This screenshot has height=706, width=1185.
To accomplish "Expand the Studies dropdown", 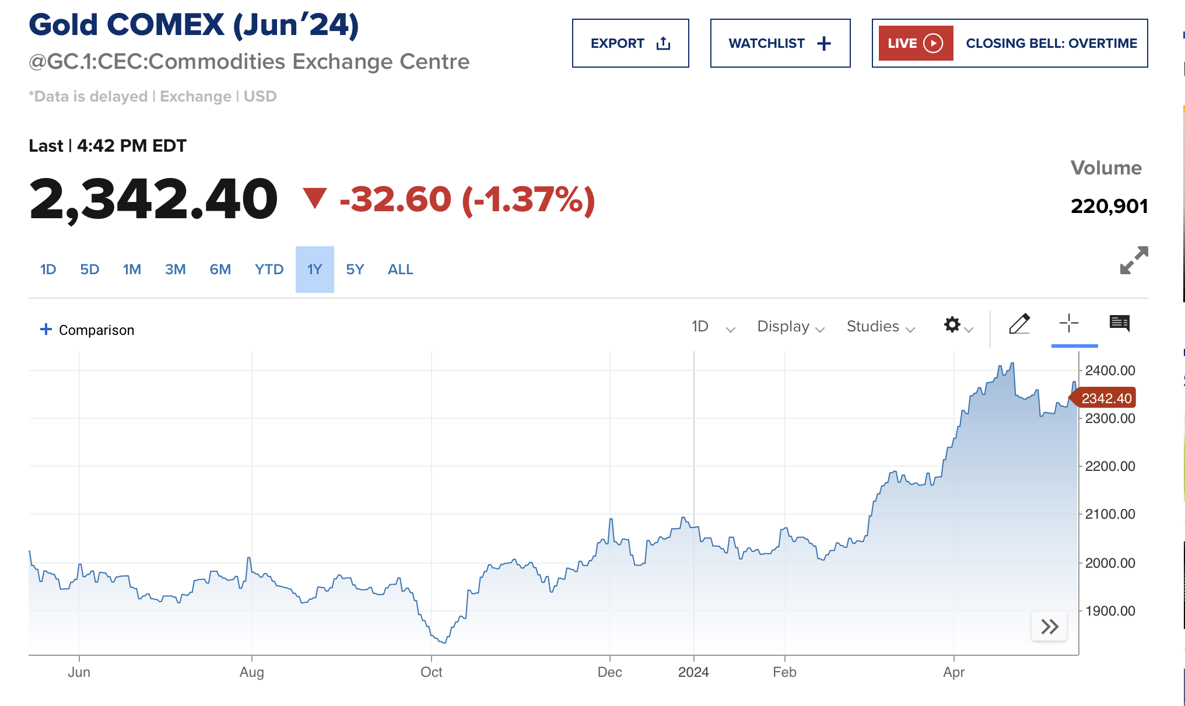I will click(x=880, y=327).
